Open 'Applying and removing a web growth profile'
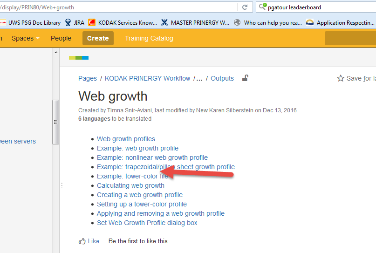Screen dimensions: 376x253 click(x=161, y=214)
